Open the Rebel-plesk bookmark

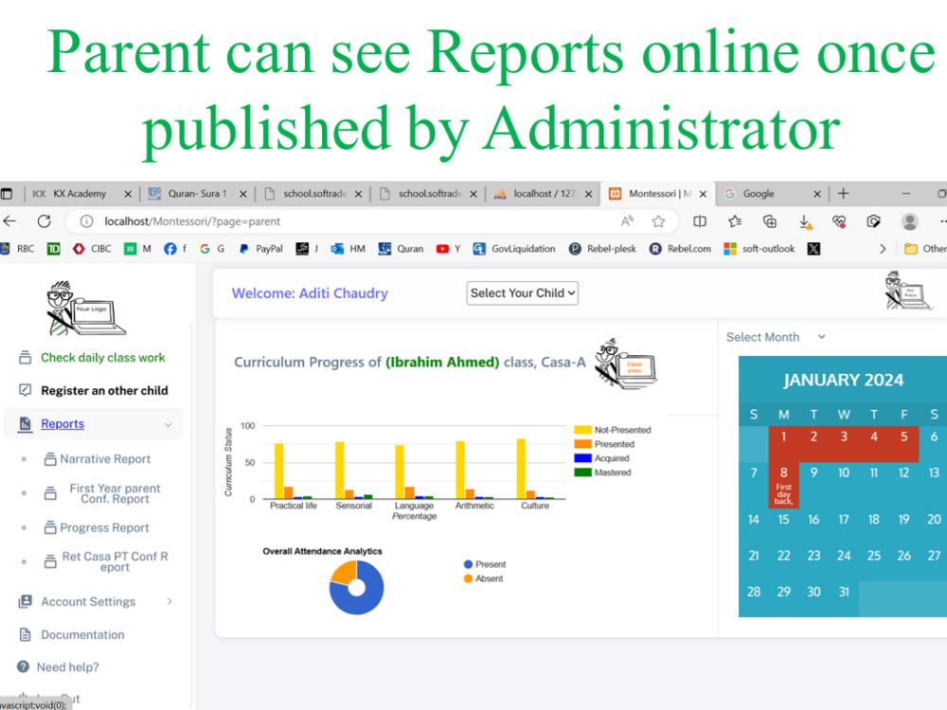point(602,249)
